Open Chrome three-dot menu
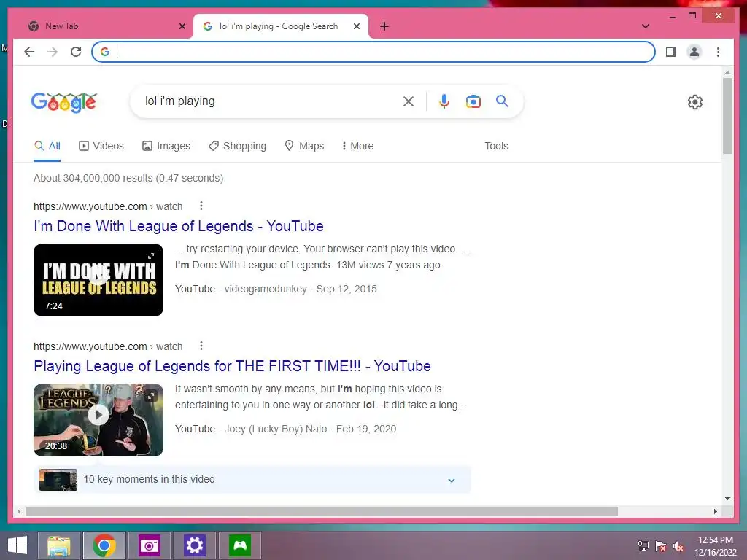This screenshot has width=747, height=560. point(718,52)
